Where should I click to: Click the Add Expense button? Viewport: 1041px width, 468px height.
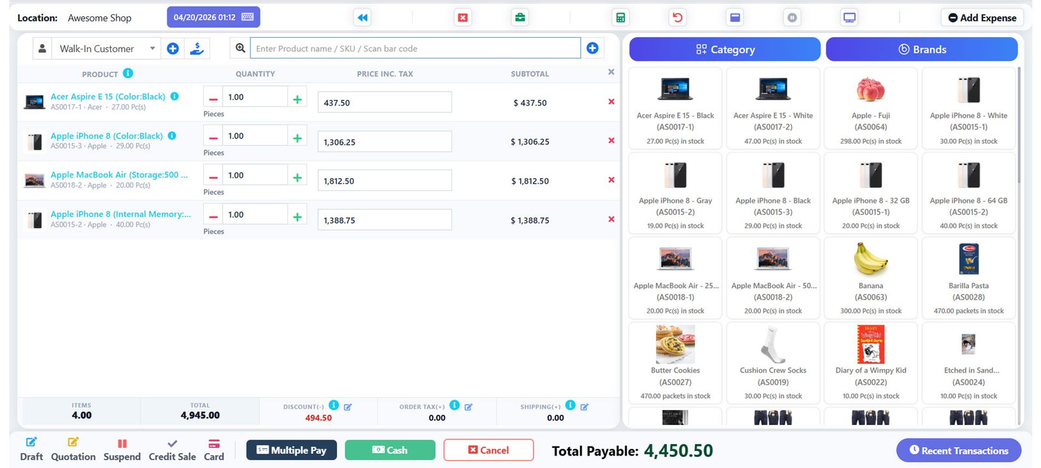click(982, 18)
